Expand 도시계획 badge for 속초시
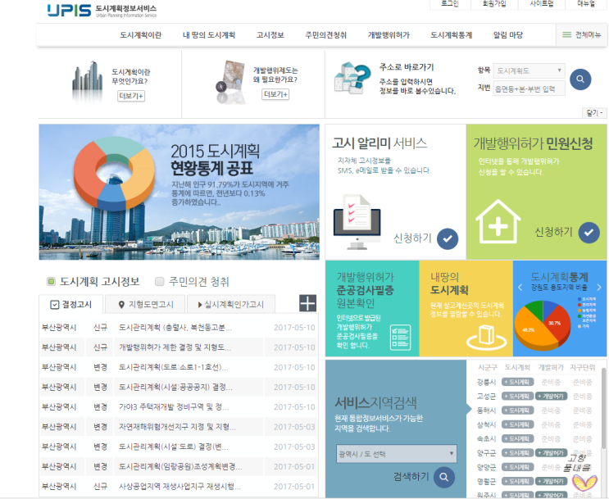This screenshot has height=499, width=609. 518,439
